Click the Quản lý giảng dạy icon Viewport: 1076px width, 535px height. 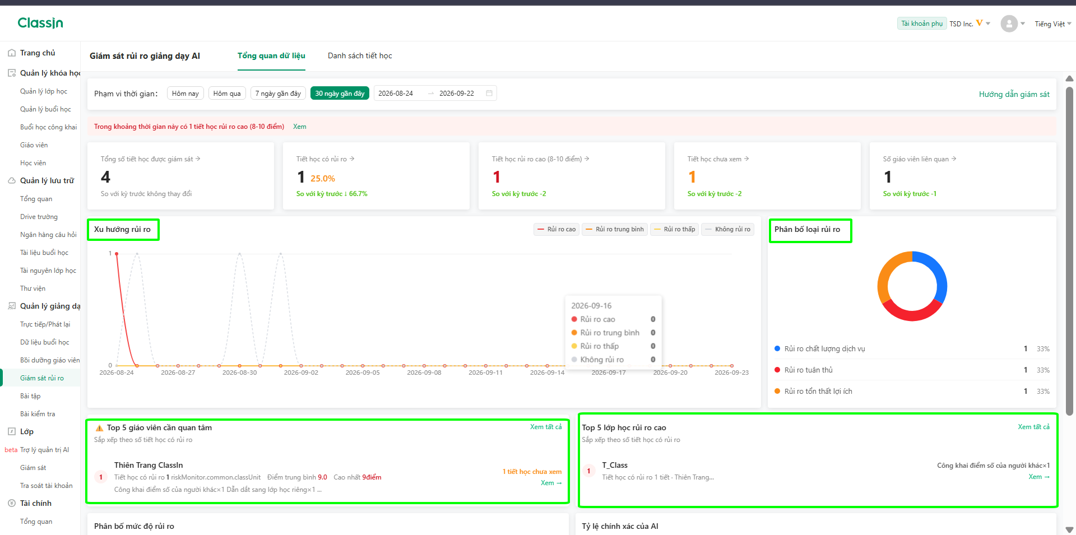point(11,306)
